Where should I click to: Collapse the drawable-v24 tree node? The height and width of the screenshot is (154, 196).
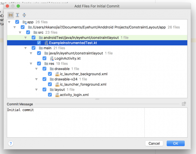[x=36, y=79]
